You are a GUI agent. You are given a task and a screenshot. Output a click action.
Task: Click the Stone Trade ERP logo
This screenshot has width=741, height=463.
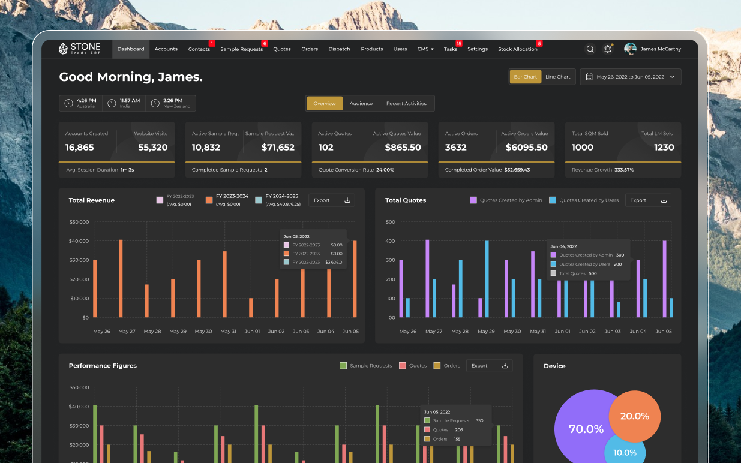coord(80,49)
